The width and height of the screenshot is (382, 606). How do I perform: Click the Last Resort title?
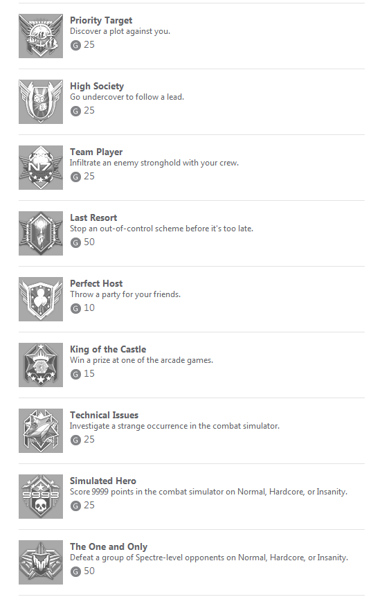93,217
